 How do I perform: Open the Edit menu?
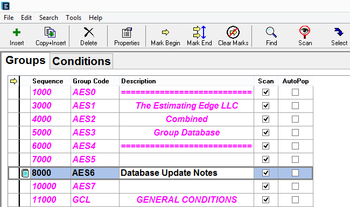pyautogui.click(x=26, y=18)
